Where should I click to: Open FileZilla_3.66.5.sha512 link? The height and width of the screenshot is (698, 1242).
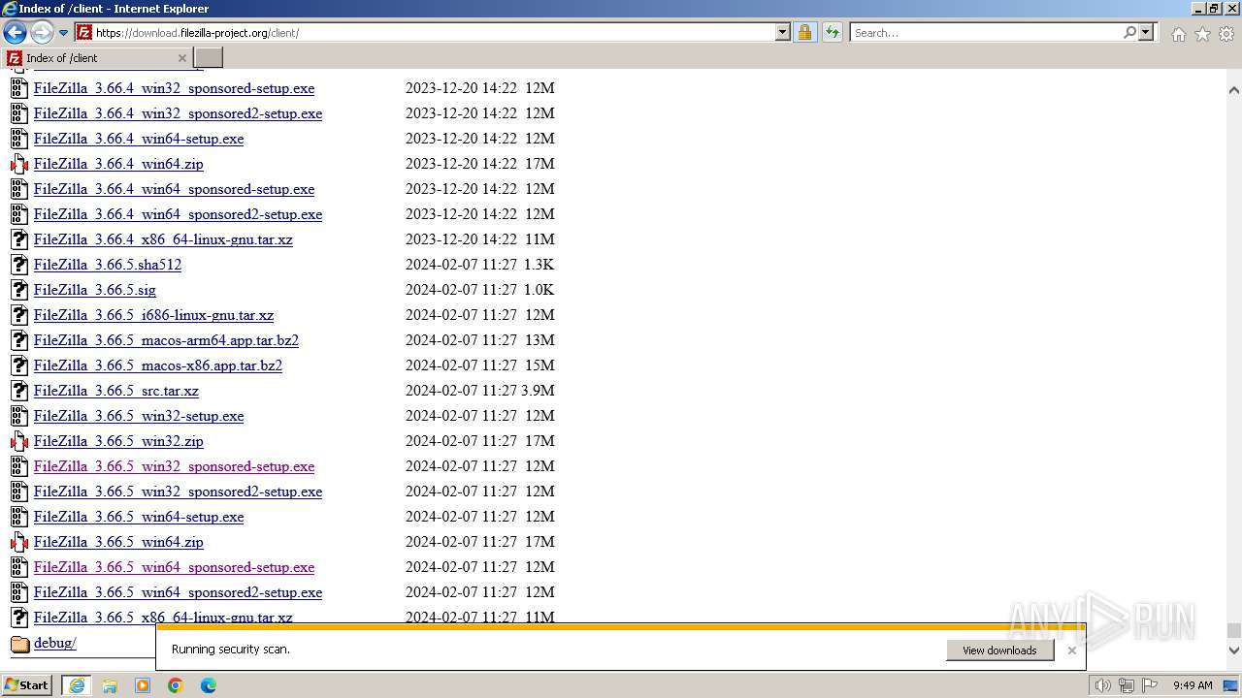tap(108, 265)
